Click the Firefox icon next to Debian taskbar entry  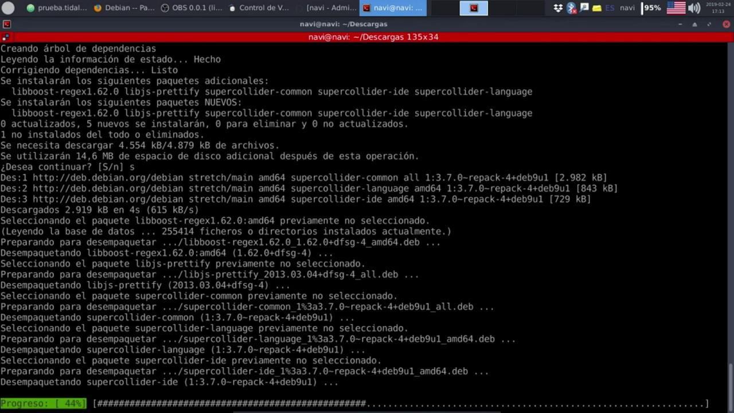(97, 7)
